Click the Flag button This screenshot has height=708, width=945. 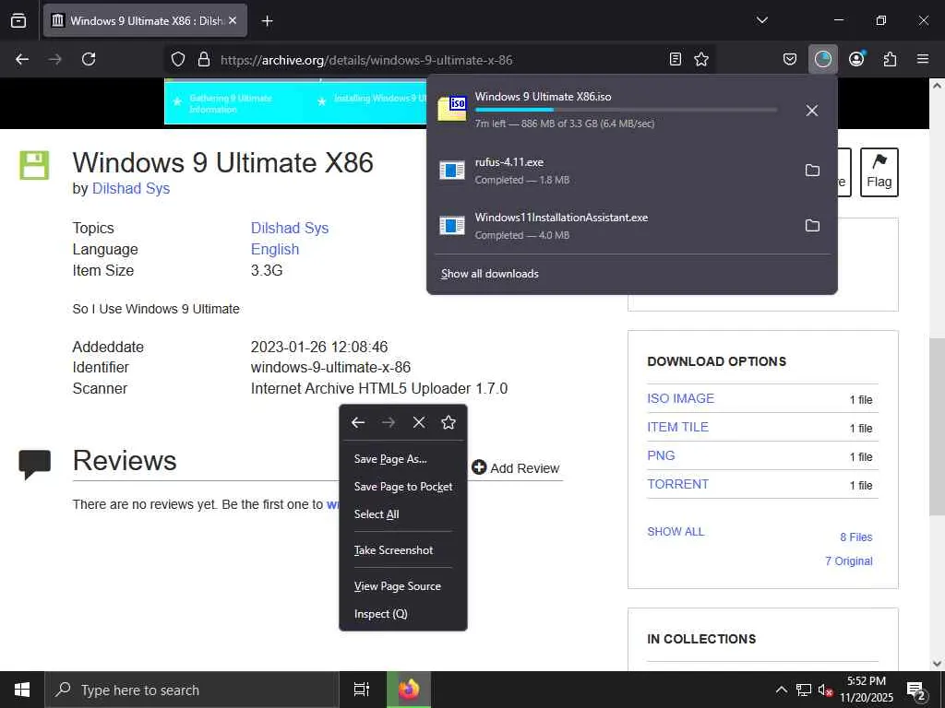(x=879, y=172)
